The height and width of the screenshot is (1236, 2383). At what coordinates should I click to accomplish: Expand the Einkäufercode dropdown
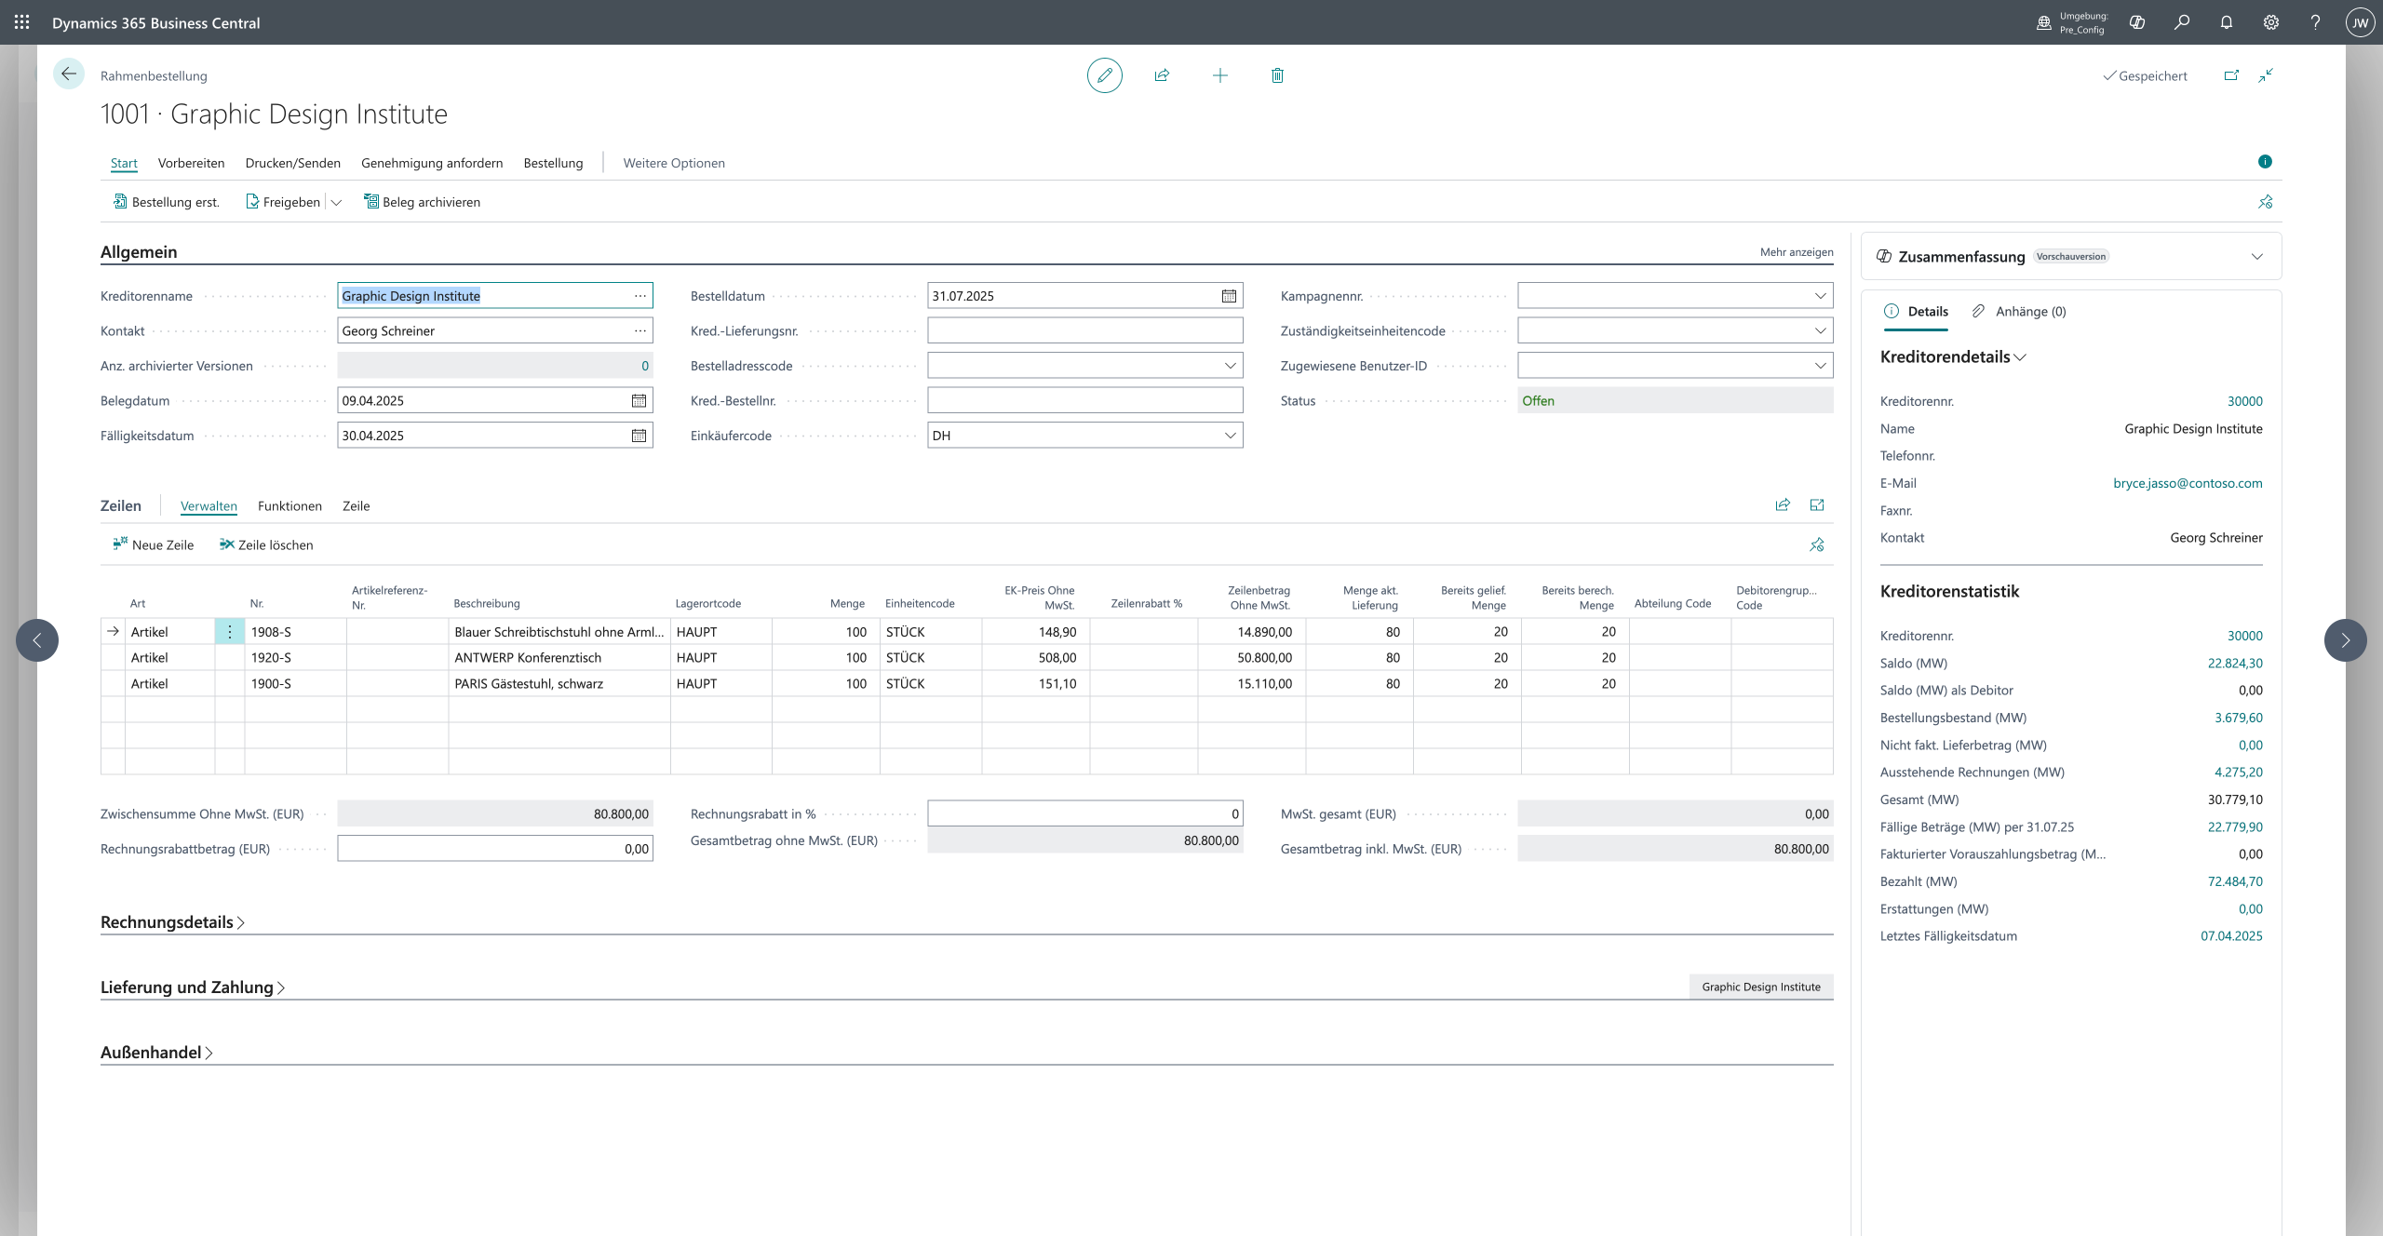pyautogui.click(x=1230, y=436)
